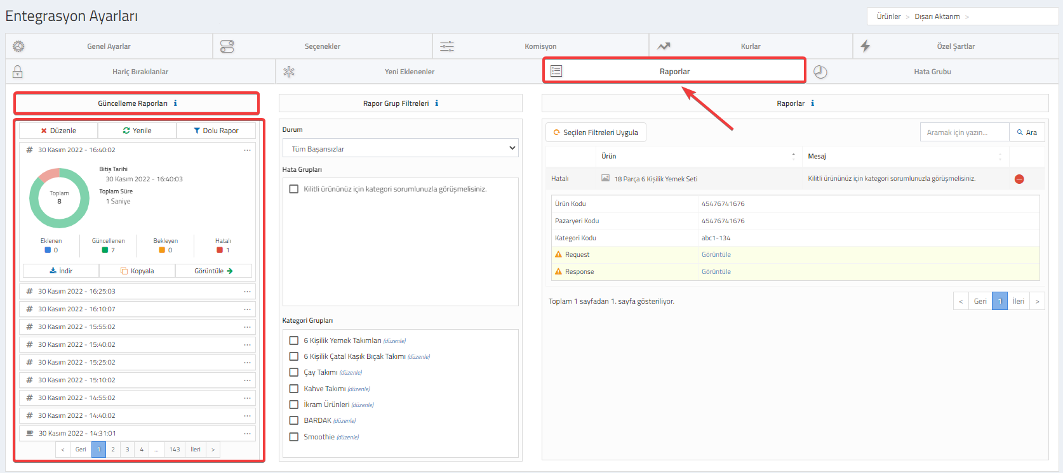This screenshot has width=1063, height=473.
Task: Tick the Kilitli ürününüz error group checkbox
Action: click(293, 189)
